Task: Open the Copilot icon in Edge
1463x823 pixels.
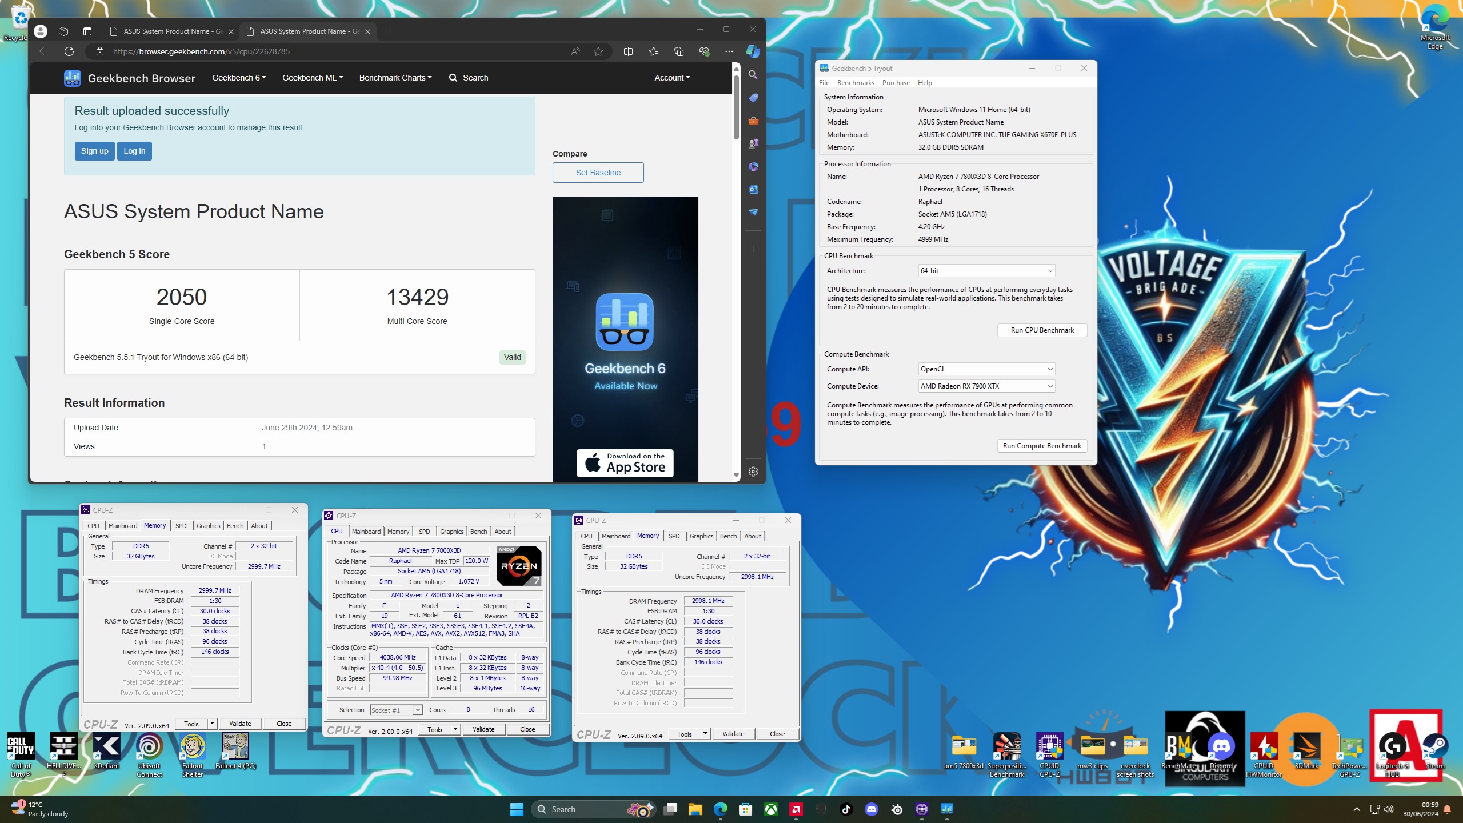Action: pyautogui.click(x=753, y=51)
